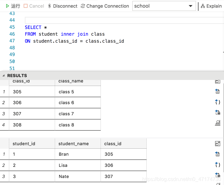
Task: Save the class grid as Excel
Action: (x=217, y=112)
